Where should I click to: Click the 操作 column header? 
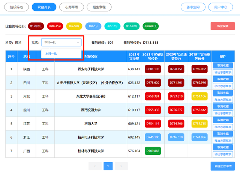[x=223, y=56]
